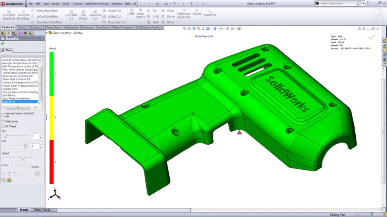The image size is (387, 217).
Task: Click the Extruded Boss/Base tool
Action: point(9,15)
